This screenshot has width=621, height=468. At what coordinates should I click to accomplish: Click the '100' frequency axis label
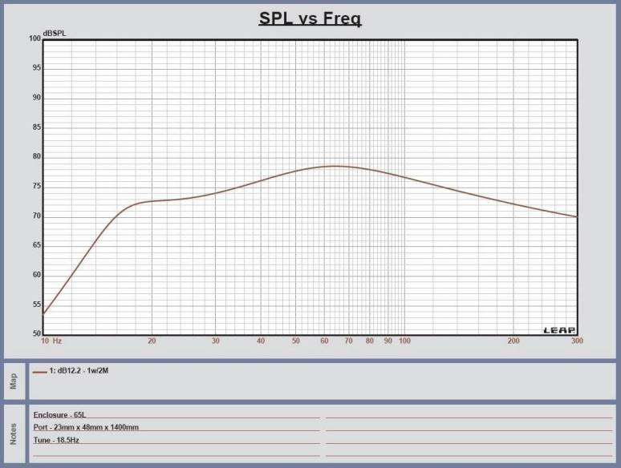point(404,341)
